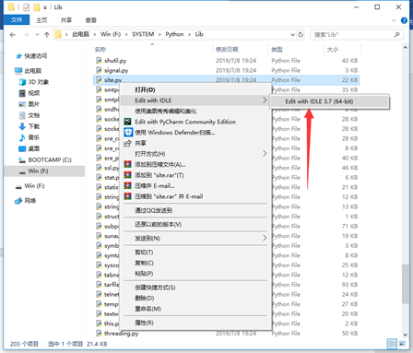Open Properties (属性) from context menu
Viewport: 413px width, 353px height.
tap(144, 323)
